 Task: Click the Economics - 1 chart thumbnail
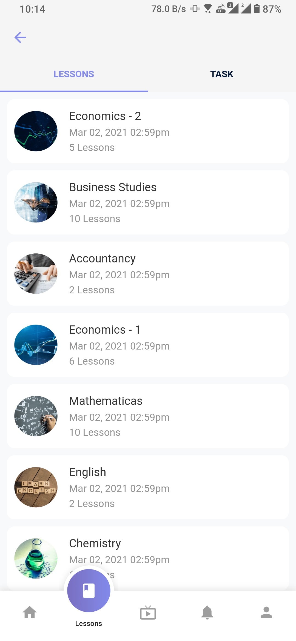(36, 345)
